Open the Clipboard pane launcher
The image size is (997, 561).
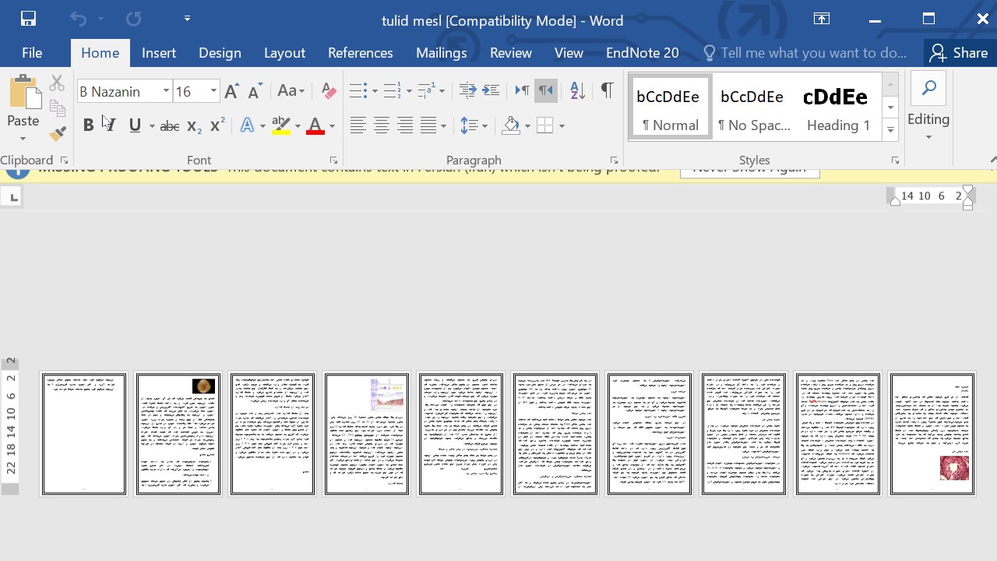(x=64, y=161)
